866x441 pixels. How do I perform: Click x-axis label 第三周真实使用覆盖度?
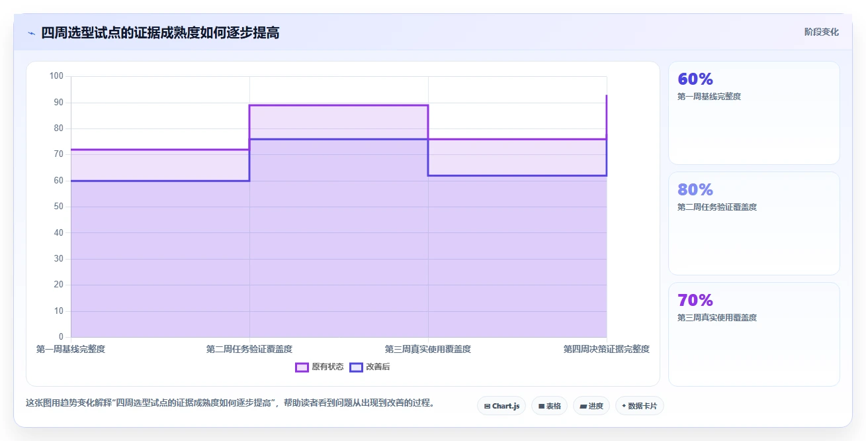coord(428,349)
